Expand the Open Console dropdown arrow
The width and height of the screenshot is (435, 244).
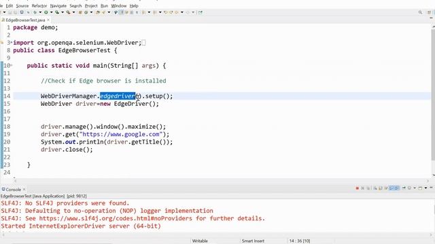pos(426,188)
